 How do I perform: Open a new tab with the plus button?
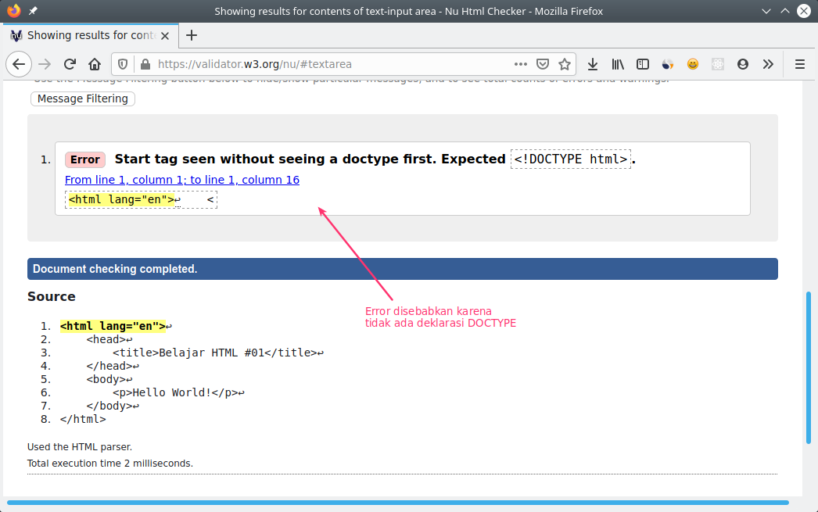[x=192, y=34]
